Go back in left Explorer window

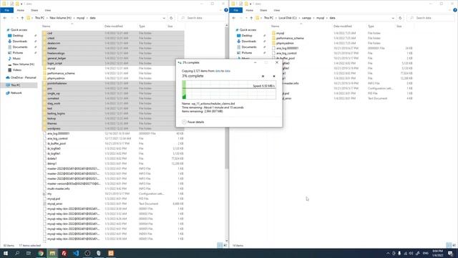(x=5, y=18)
